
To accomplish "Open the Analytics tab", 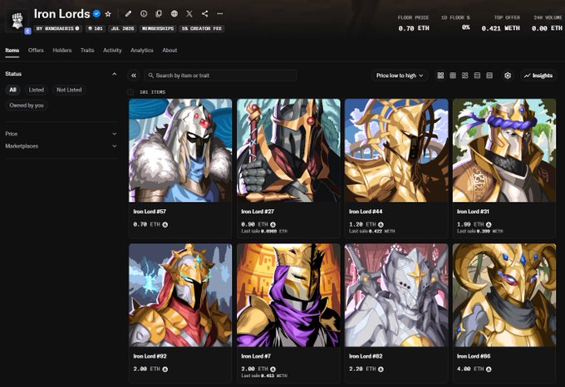I will coord(142,51).
